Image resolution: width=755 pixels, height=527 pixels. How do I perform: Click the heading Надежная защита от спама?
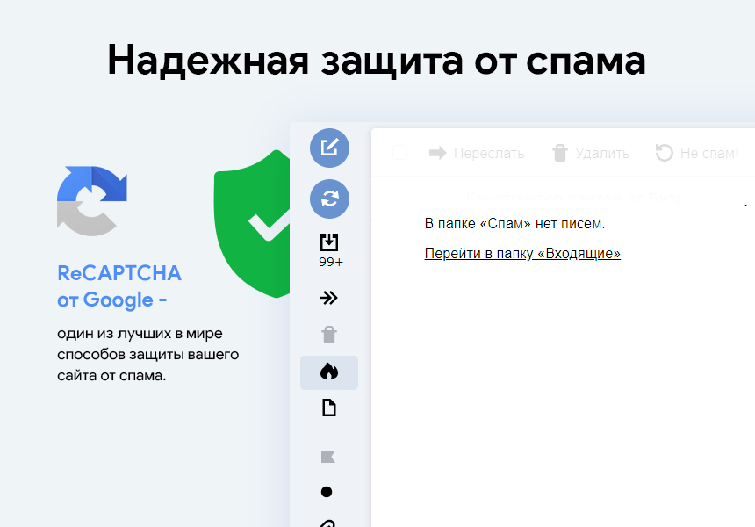click(x=377, y=60)
